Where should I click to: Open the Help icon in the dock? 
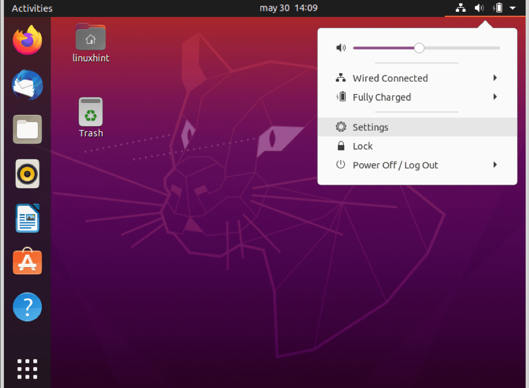tap(28, 307)
